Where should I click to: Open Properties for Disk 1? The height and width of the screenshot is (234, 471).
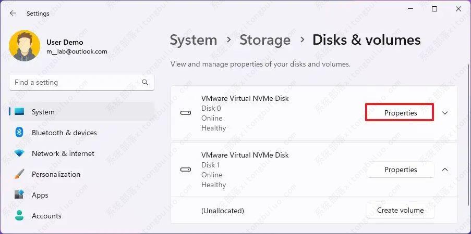coord(400,170)
